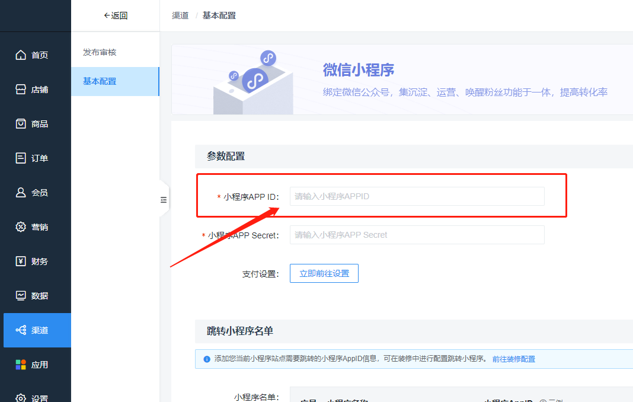Click the shopping bag icon beside 商品
The height and width of the screenshot is (402, 633).
(x=21, y=124)
